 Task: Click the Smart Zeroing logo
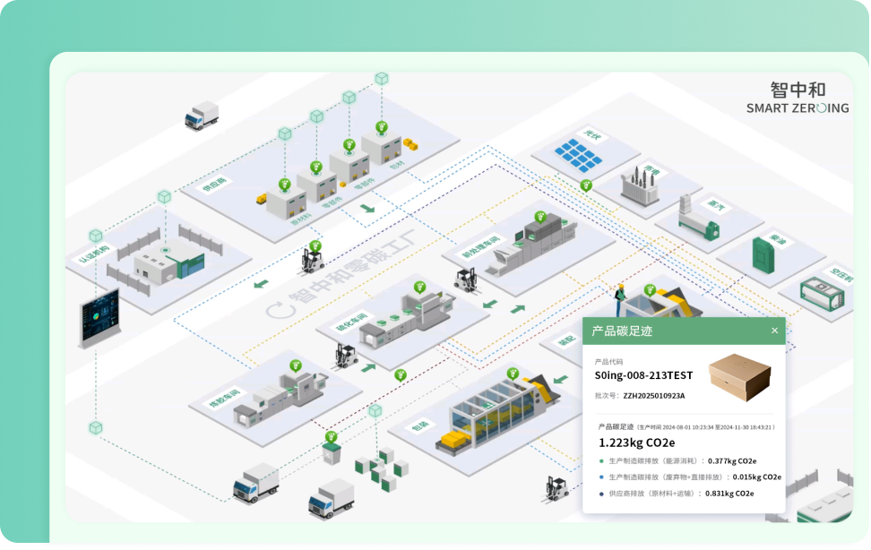click(797, 99)
